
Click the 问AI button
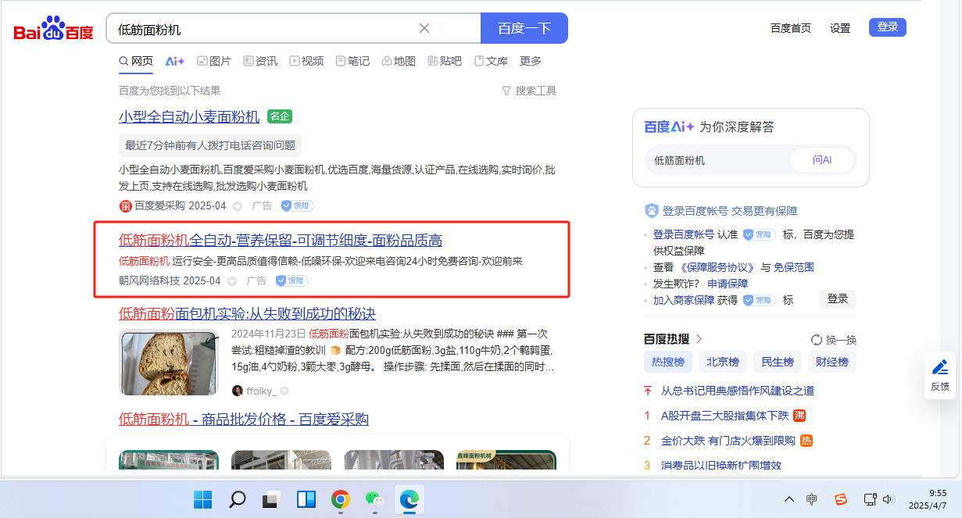pyautogui.click(x=822, y=160)
